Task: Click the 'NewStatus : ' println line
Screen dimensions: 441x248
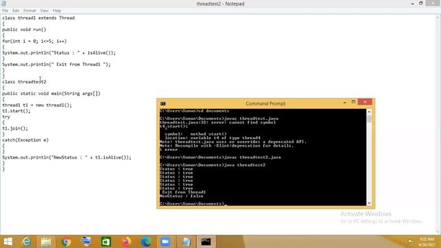Action: tap(67, 158)
